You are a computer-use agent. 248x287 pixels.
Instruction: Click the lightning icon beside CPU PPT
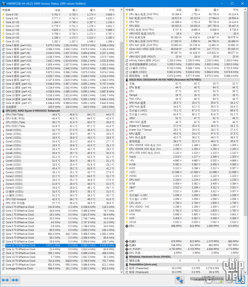pyautogui.click(x=127, y=53)
